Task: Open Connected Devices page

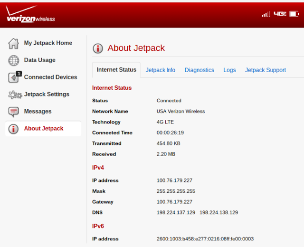Action: pyautogui.click(x=51, y=77)
